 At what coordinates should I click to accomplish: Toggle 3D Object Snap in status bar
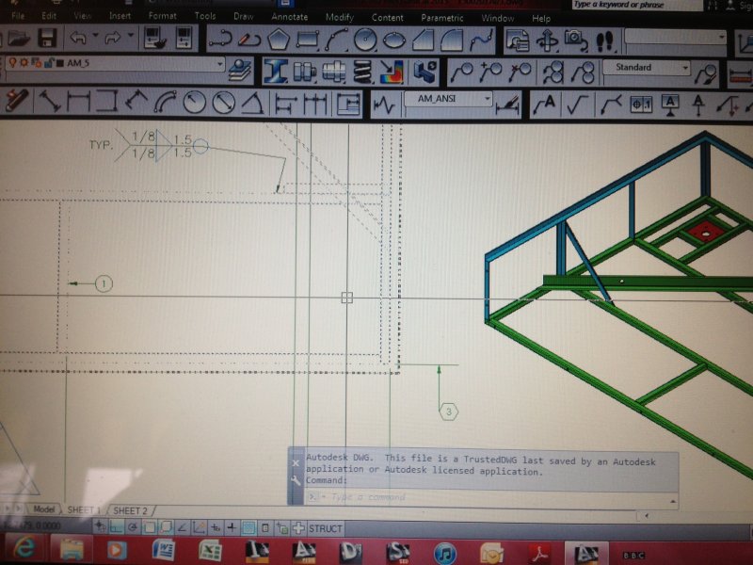166,527
